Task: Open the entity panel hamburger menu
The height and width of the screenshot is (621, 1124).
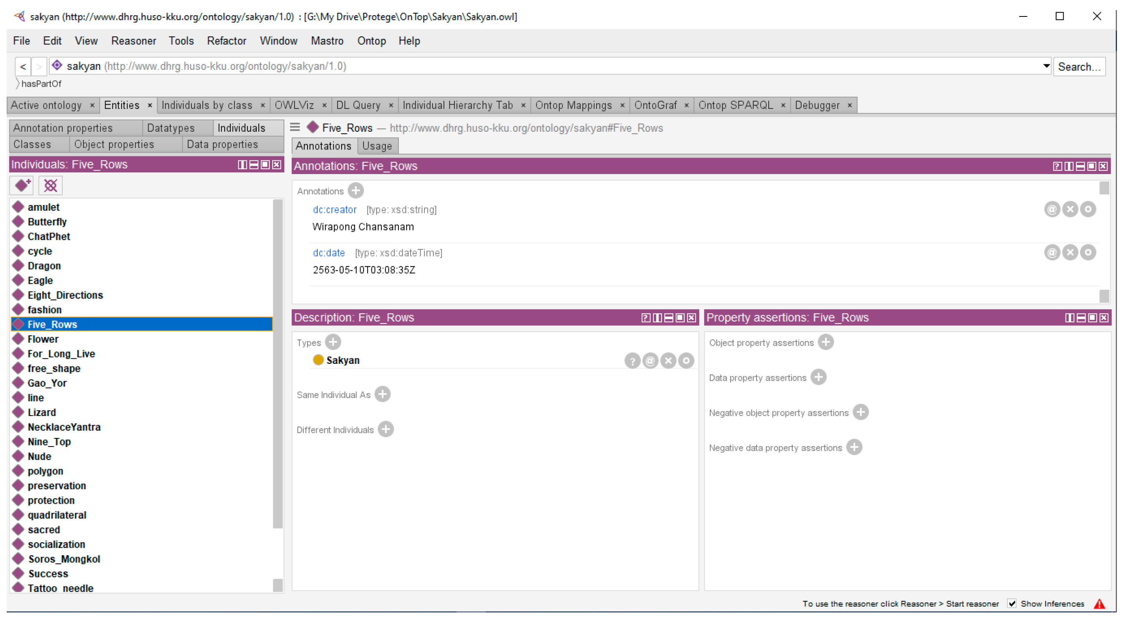Action: point(295,127)
